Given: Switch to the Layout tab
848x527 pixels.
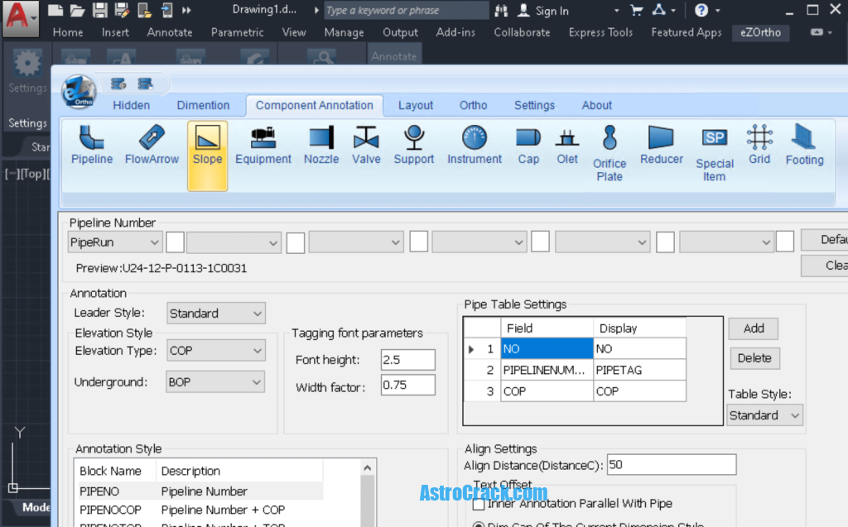Looking at the screenshot, I should [x=415, y=105].
